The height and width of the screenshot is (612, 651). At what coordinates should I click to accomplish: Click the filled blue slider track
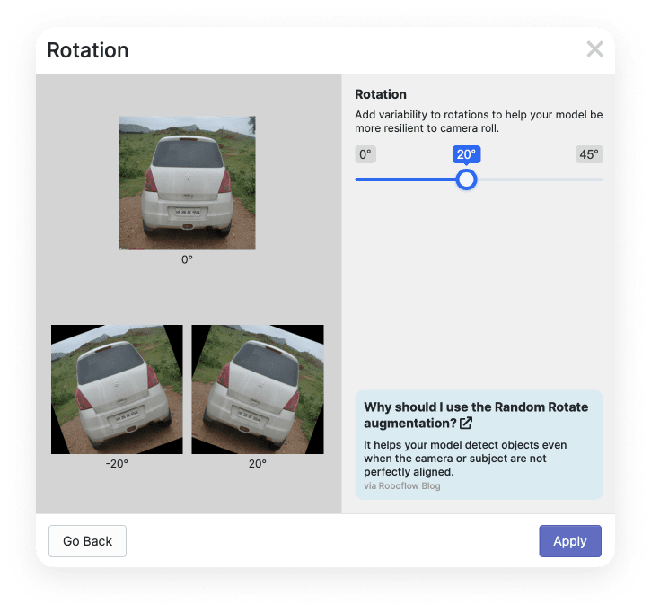click(406, 179)
